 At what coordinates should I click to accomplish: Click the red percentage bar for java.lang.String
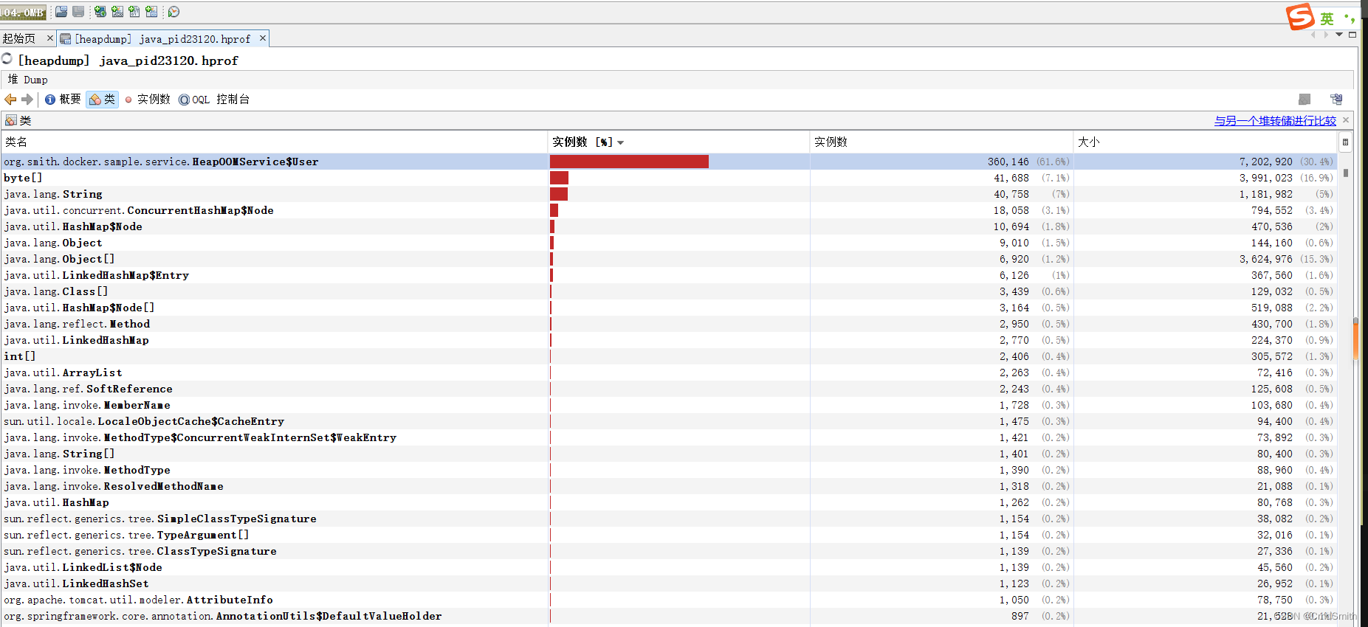pos(559,194)
